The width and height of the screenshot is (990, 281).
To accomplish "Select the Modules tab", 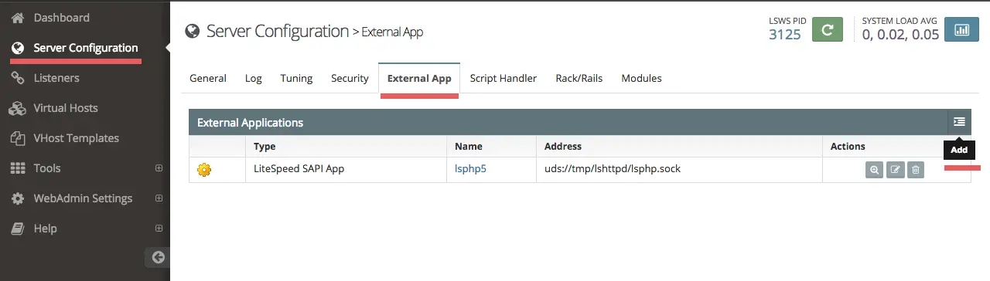I will tap(641, 78).
